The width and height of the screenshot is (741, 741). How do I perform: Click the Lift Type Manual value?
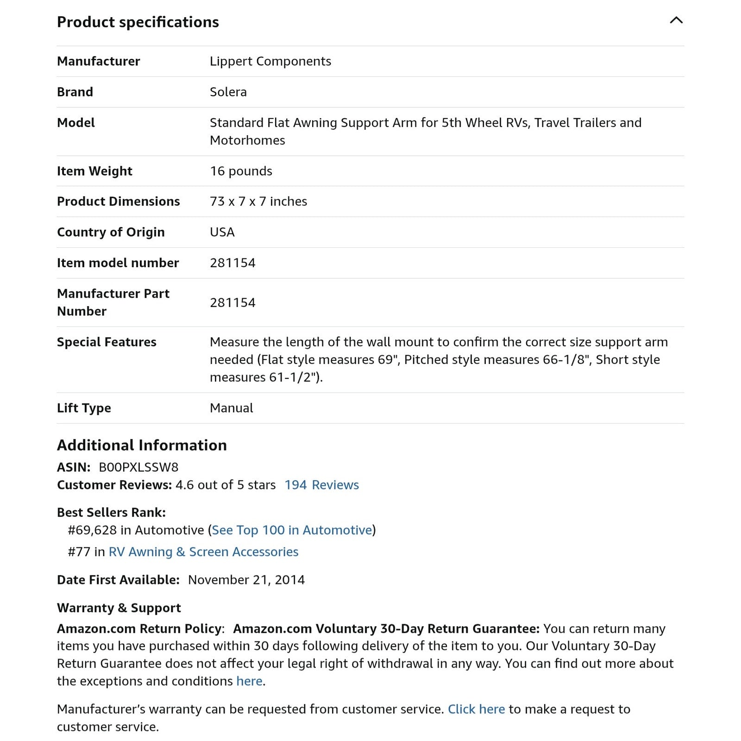(x=231, y=408)
